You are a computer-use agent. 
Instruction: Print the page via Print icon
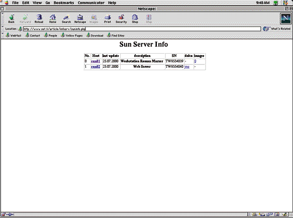point(107,18)
